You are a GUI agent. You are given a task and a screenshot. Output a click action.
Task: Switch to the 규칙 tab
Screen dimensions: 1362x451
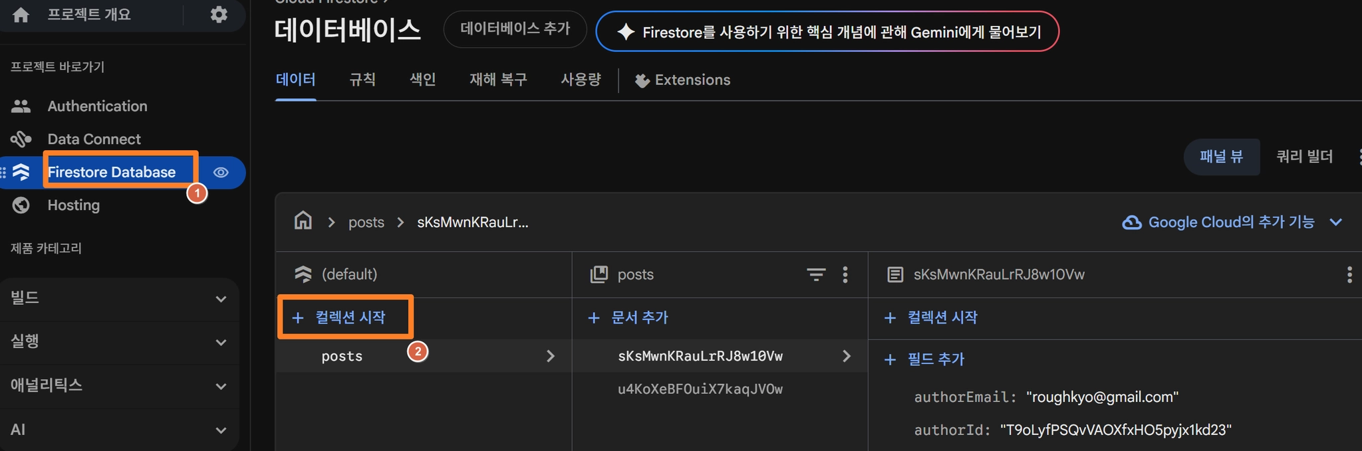[x=362, y=80]
